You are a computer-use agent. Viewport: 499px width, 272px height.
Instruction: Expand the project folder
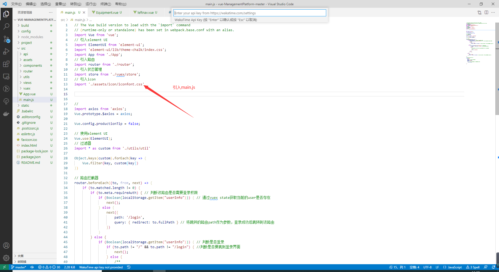35,43
